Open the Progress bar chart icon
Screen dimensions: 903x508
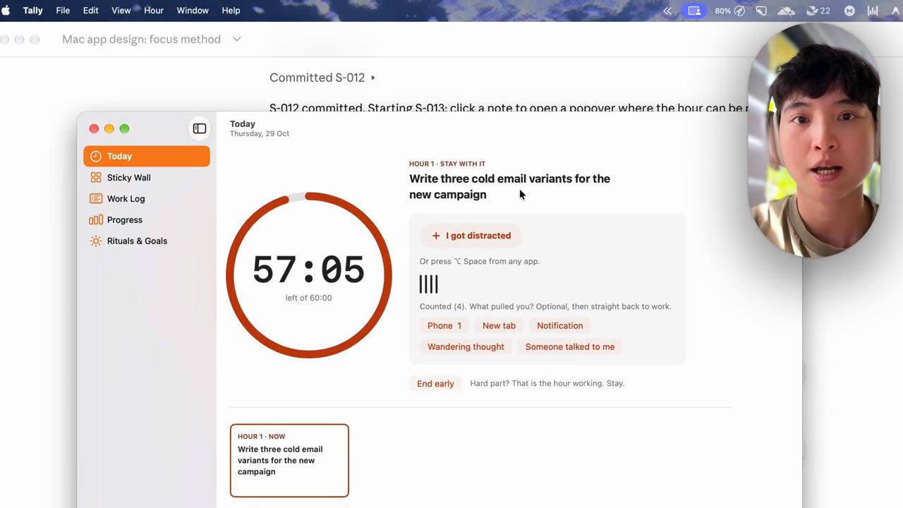tap(96, 220)
